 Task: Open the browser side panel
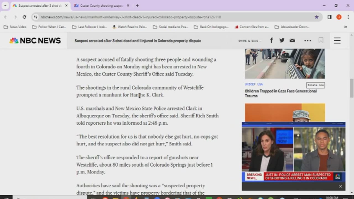click(330, 17)
